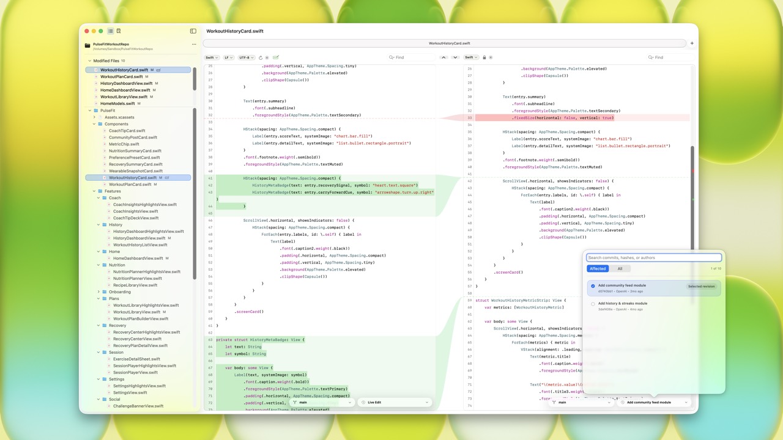
Task: Jump to previous difference arrow
Action: click(x=444, y=57)
